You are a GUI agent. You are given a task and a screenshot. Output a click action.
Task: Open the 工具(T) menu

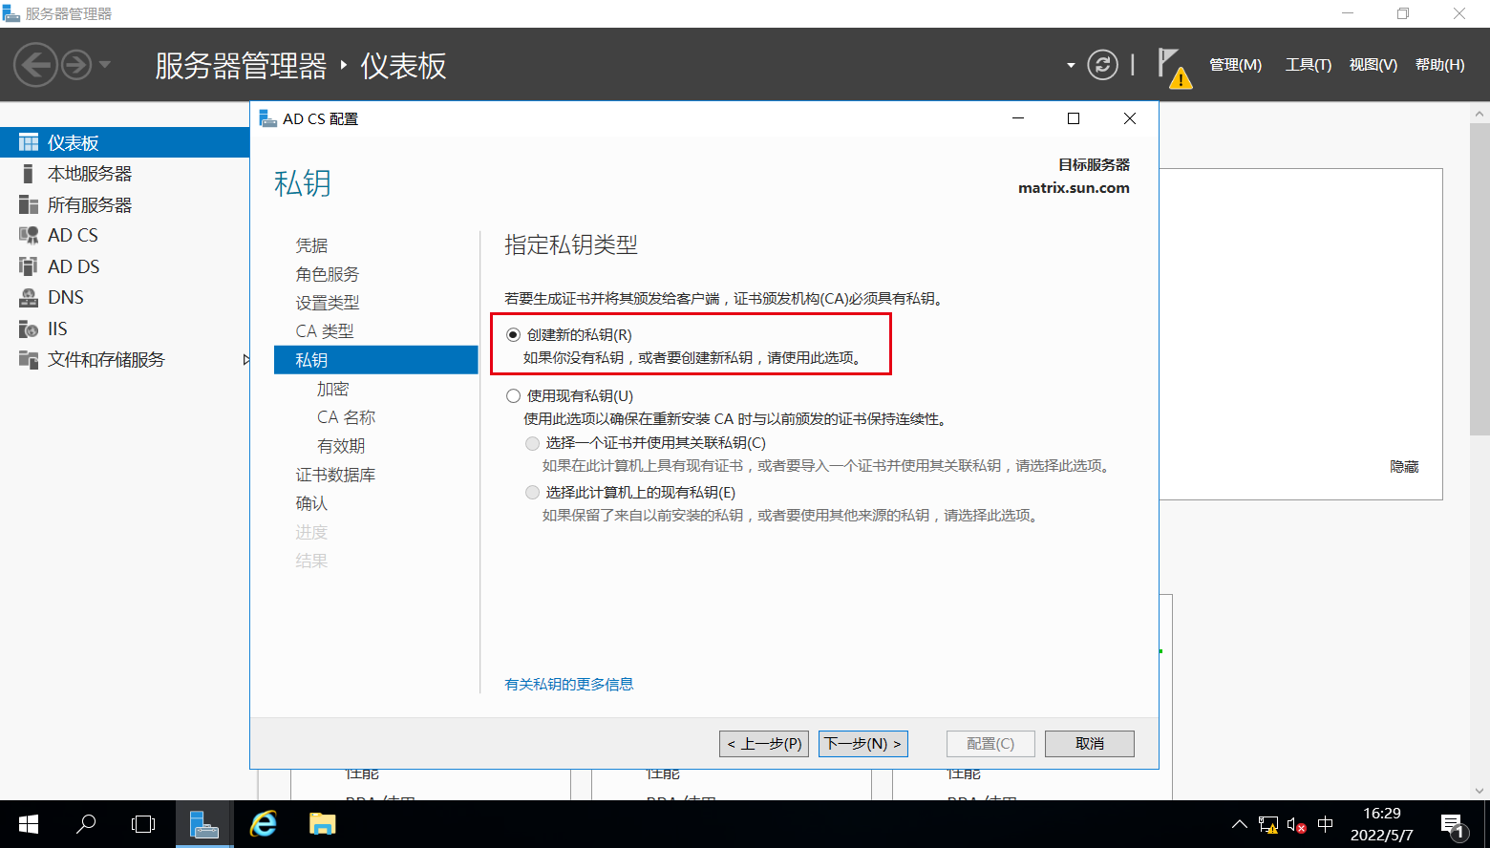click(x=1308, y=65)
